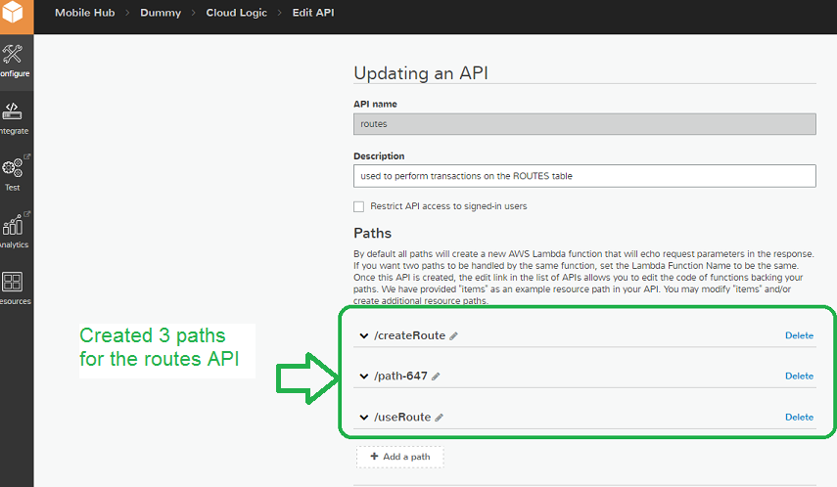The image size is (837, 487).
Task: Expand the /useRoute path chevron
Action: tap(364, 418)
